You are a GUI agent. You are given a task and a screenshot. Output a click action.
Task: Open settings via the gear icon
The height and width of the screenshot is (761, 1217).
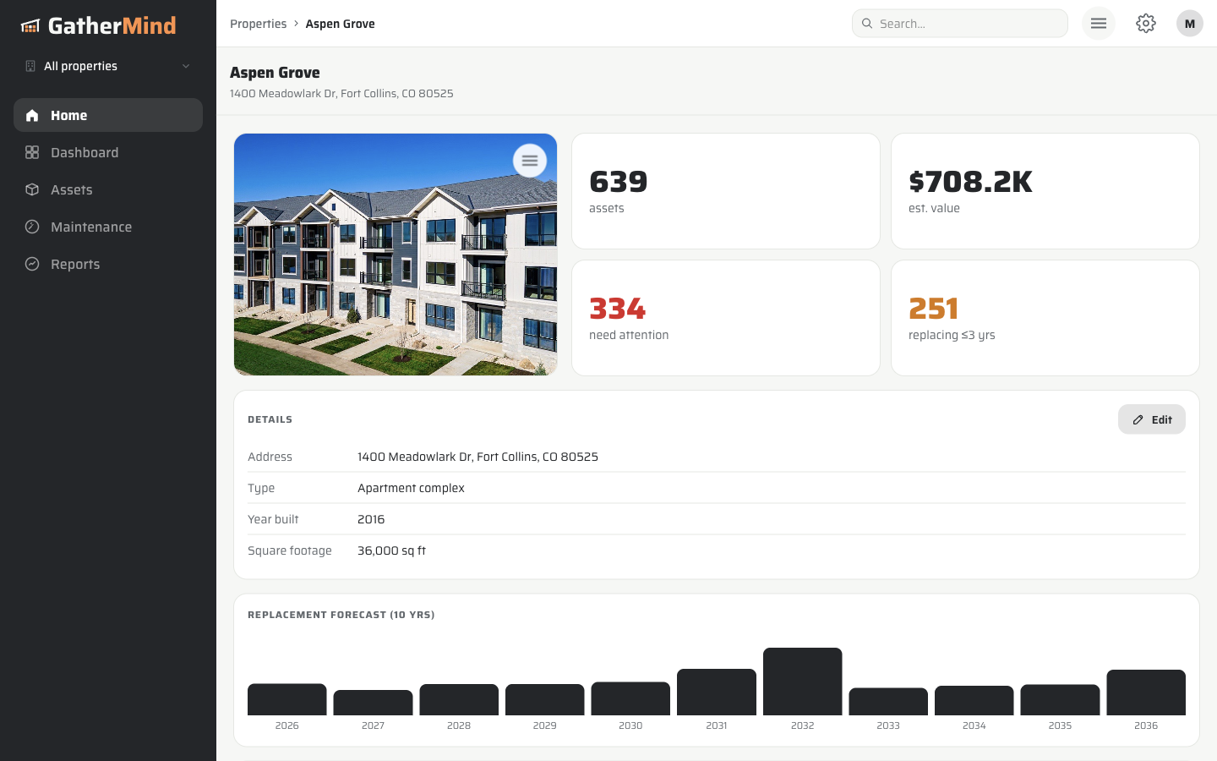click(1146, 24)
